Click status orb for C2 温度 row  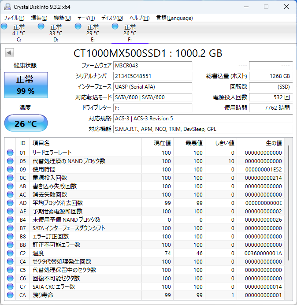coord(10,253)
